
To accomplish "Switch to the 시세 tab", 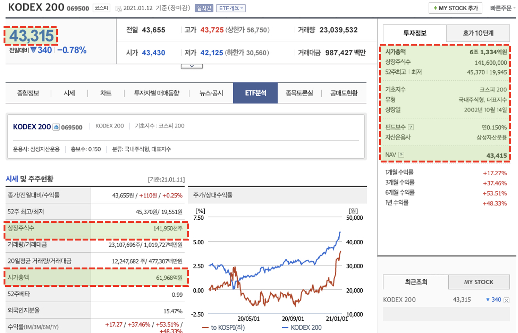I will coord(69,93).
